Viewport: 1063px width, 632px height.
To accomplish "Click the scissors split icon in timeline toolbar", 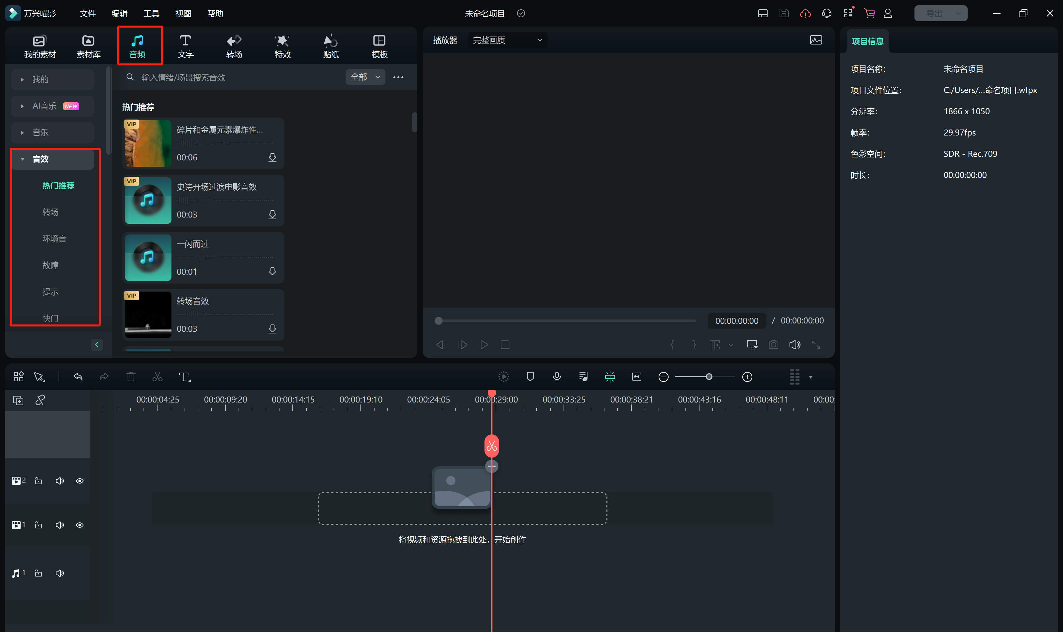I will 157,377.
